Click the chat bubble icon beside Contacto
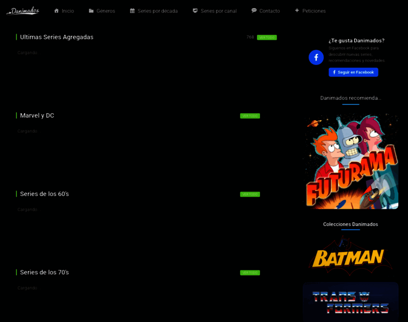Image resolution: width=408 pixels, height=322 pixels. coord(254,11)
